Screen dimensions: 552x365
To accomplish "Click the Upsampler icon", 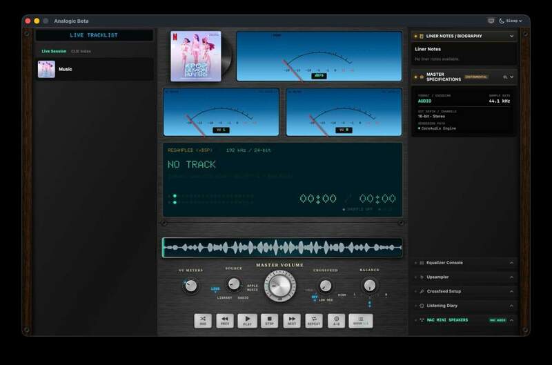I will click(422, 277).
